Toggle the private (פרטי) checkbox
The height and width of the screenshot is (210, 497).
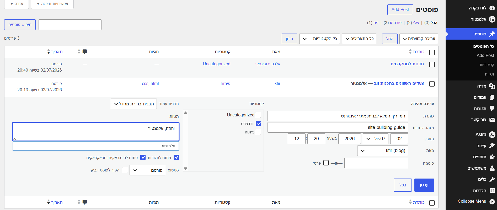click(x=326, y=163)
